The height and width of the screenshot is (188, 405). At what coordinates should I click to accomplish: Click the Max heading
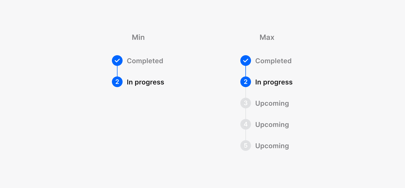click(267, 37)
